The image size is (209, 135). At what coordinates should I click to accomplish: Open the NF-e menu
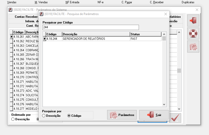[101, 2]
